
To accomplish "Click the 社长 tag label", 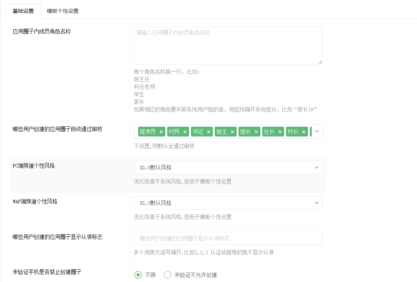I will pyautogui.click(x=269, y=132).
